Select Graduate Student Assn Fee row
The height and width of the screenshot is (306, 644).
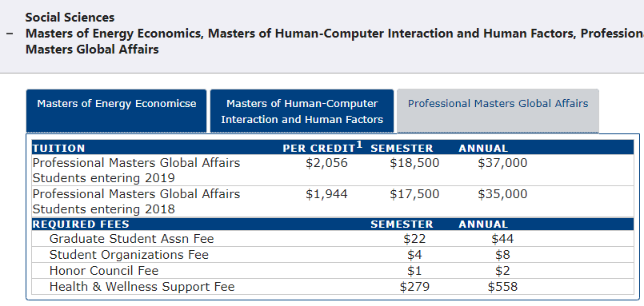point(333,239)
